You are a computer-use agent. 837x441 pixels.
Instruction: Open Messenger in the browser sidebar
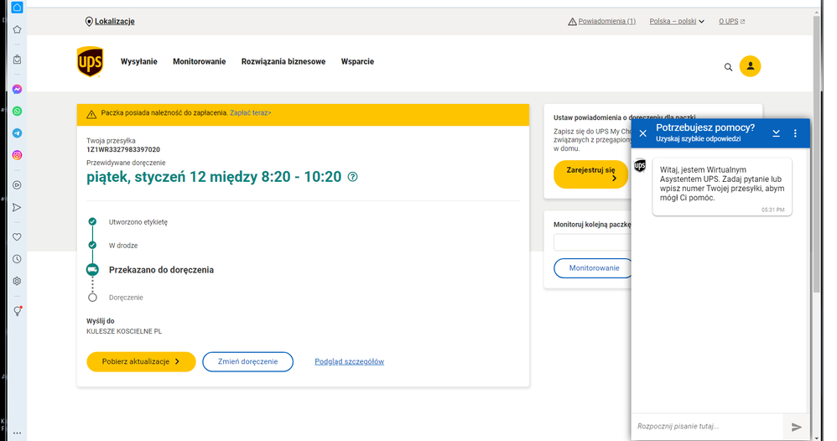point(17,90)
